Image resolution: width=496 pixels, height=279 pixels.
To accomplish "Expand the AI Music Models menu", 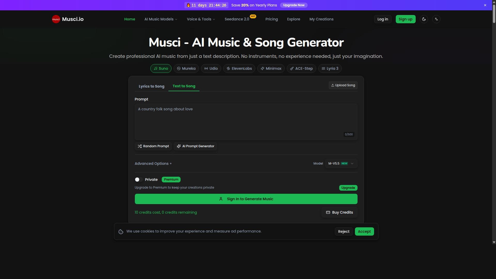I will [161, 19].
